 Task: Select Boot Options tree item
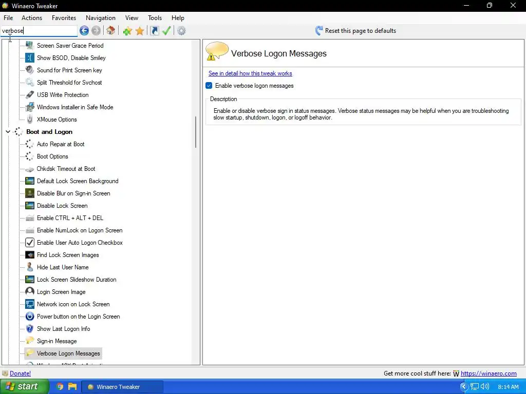click(52, 156)
